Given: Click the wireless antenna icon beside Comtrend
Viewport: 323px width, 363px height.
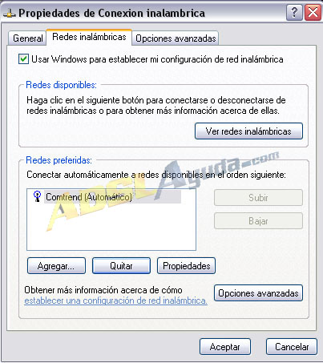Looking at the screenshot, I should [x=37, y=196].
